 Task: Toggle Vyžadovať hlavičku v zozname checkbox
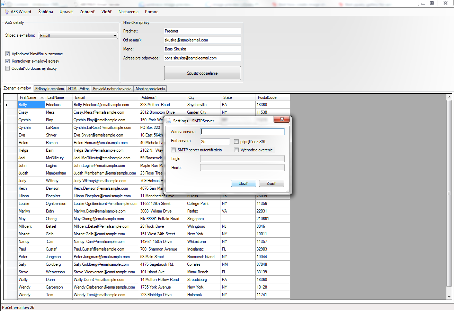[8, 54]
